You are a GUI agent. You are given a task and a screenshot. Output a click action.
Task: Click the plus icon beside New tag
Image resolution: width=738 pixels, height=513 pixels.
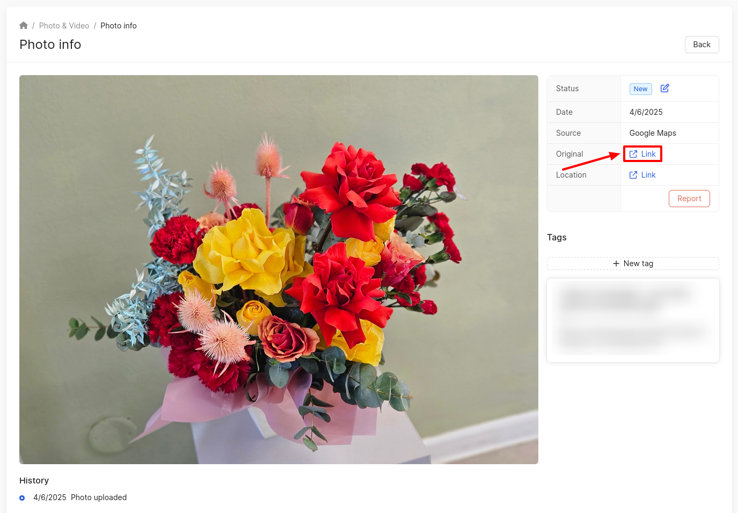coord(616,263)
